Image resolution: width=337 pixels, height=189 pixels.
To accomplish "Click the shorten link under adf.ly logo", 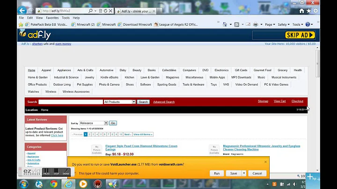I will tap(37, 44).
